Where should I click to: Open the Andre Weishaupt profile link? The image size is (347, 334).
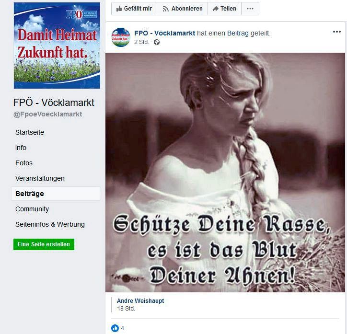(140, 301)
